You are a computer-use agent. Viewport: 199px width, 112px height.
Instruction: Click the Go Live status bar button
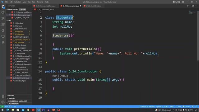[186, 106]
